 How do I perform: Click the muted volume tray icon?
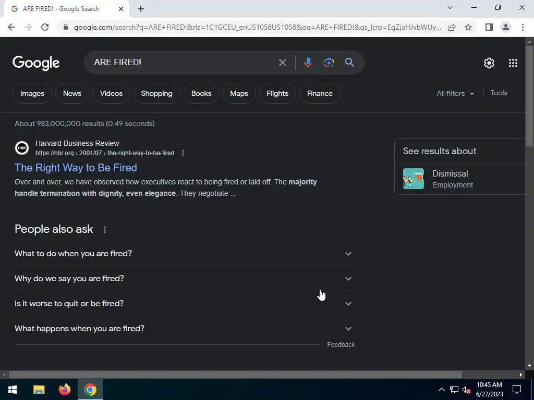pos(466,390)
